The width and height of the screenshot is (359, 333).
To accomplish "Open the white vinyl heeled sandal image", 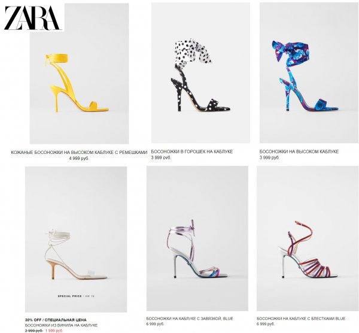I will [76, 239].
